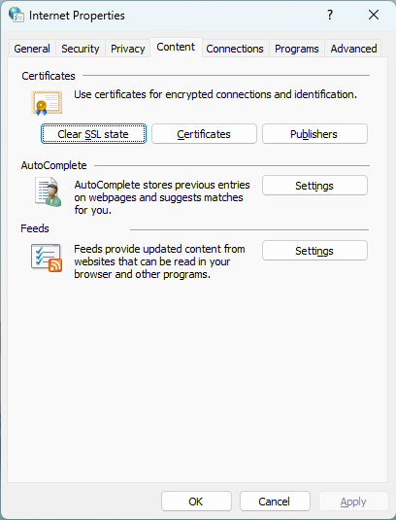396x520 pixels.
Task: Confirm with the OK button
Action: (196, 502)
